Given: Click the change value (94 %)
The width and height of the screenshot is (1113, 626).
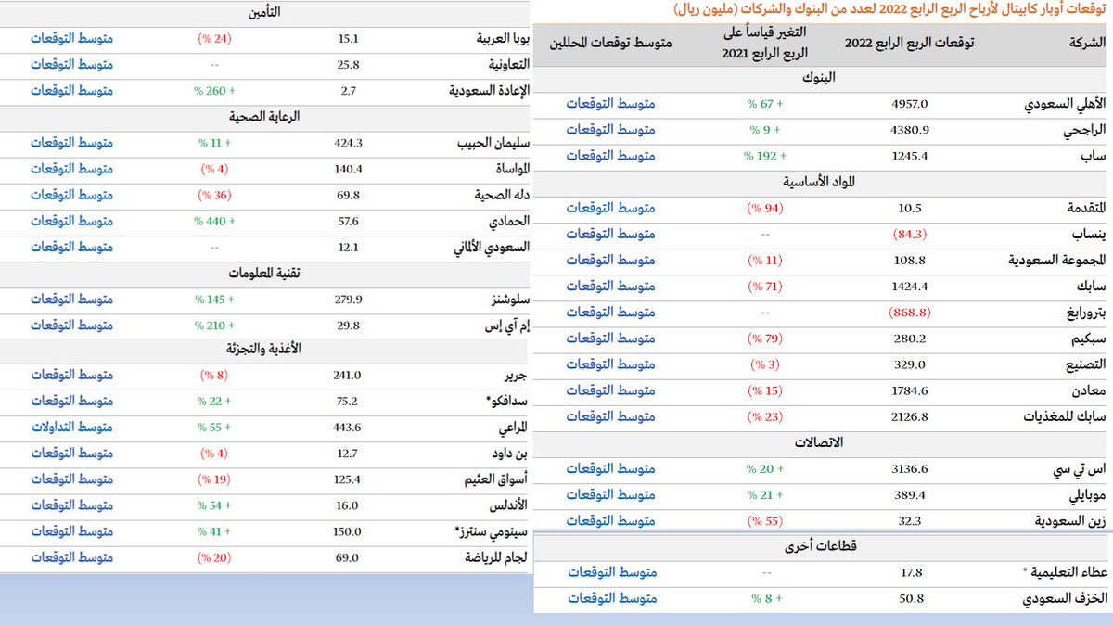Looking at the screenshot, I should (x=766, y=208).
